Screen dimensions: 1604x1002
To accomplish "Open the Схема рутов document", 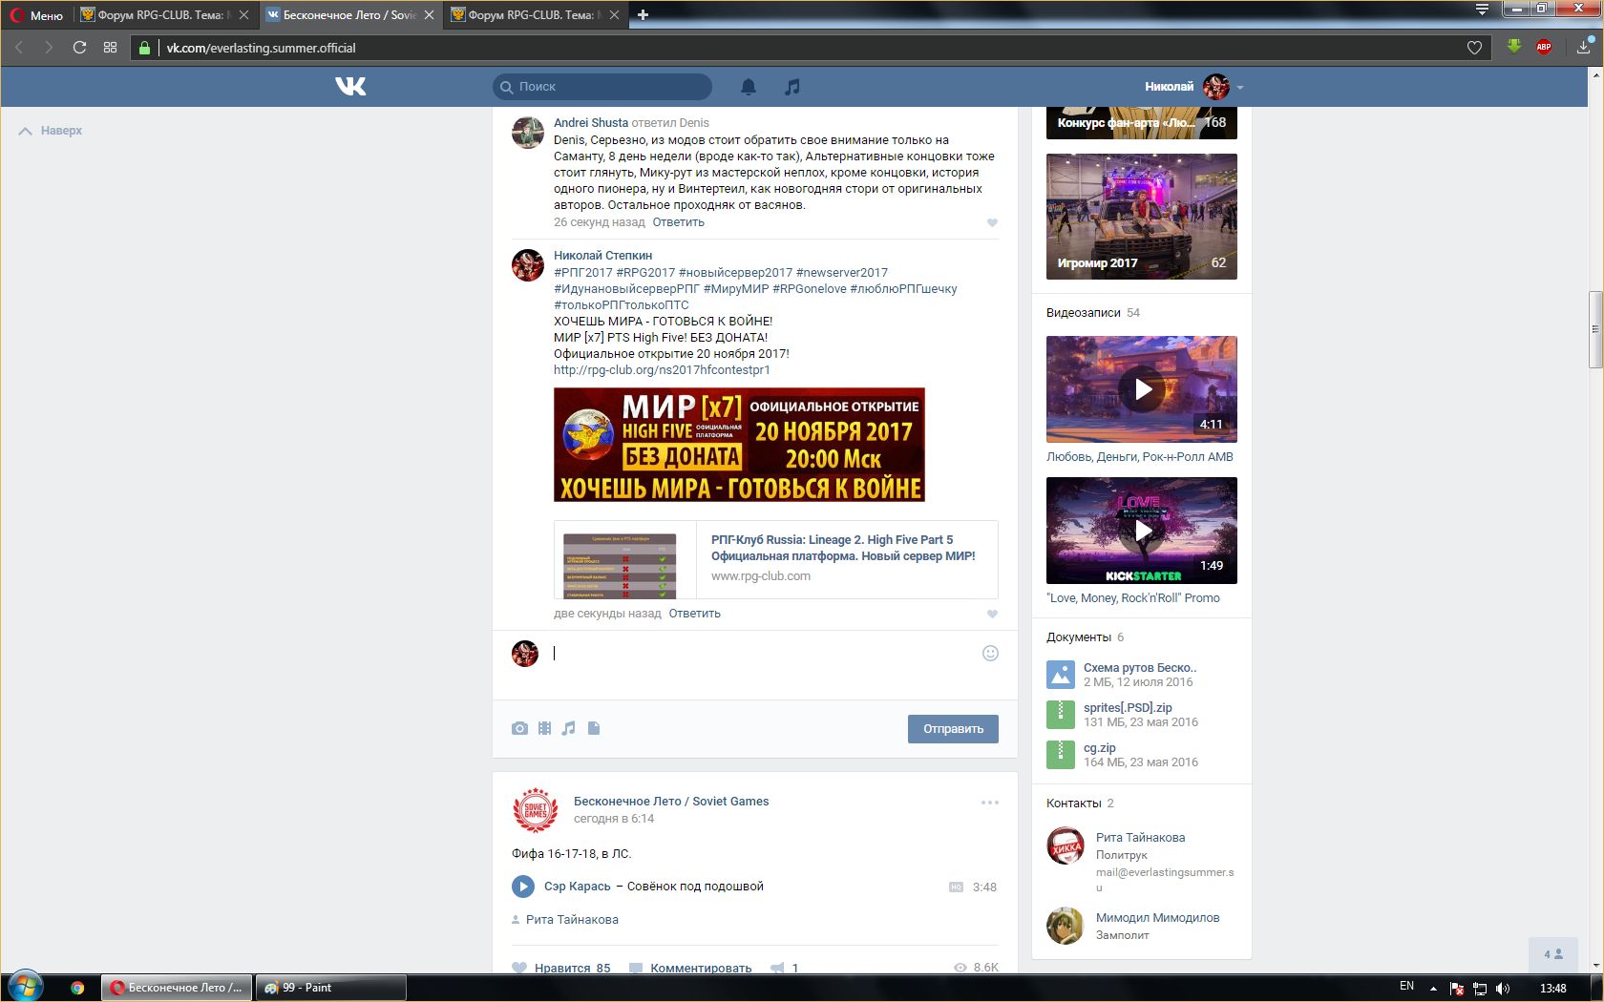I will tap(1140, 668).
